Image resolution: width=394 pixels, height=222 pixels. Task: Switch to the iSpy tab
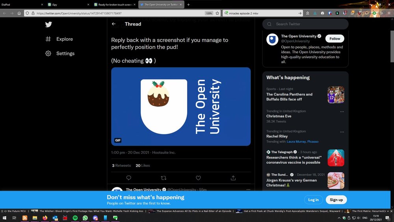[68, 4]
